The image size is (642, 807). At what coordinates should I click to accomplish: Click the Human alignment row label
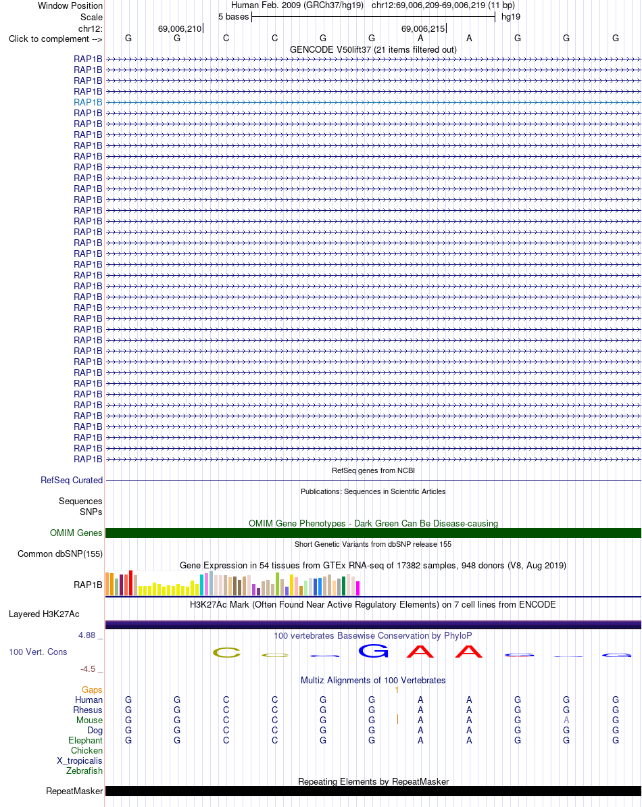[89, 700]
